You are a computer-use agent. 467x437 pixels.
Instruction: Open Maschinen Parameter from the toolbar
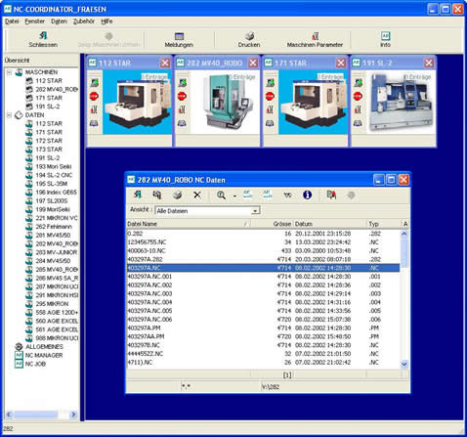[x=315, y=39]
